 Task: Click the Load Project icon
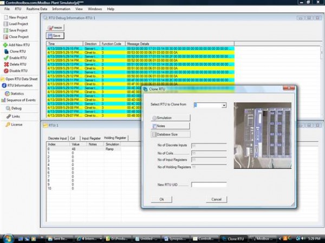5,24
